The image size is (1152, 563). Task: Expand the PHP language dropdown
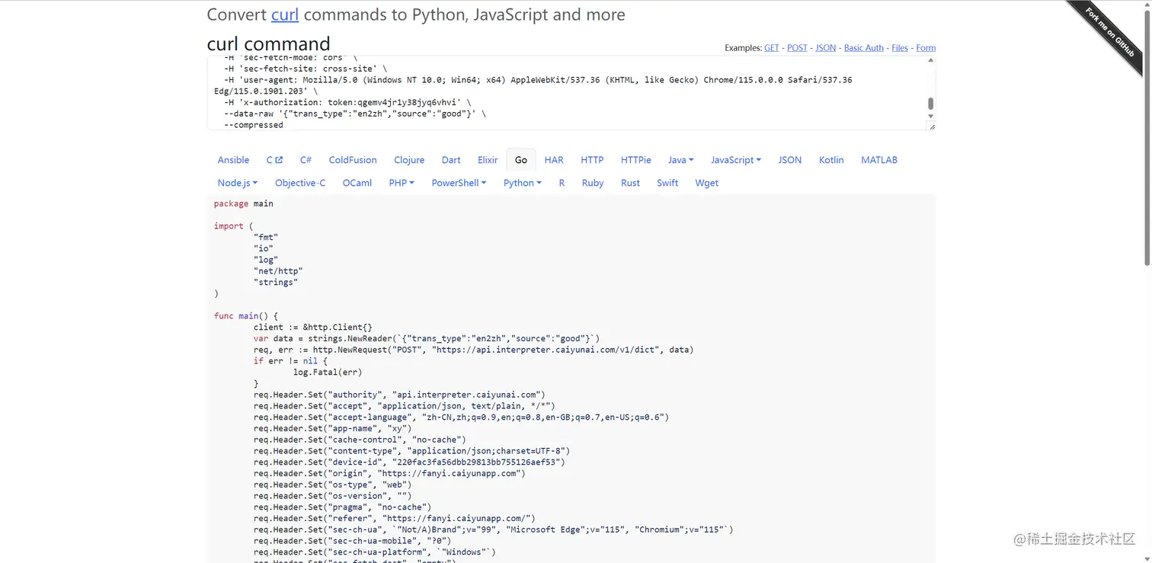coord(401,183)
